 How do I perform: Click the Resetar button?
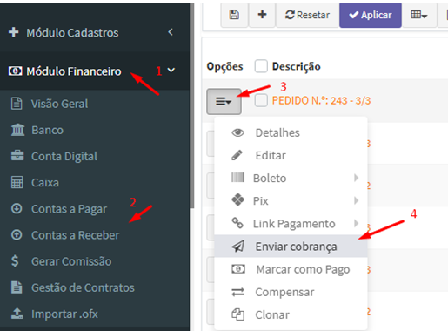click(x=307, y=15)
